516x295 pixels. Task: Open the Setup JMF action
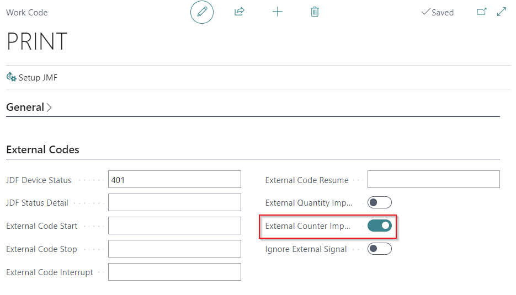(x=38, y=78)
